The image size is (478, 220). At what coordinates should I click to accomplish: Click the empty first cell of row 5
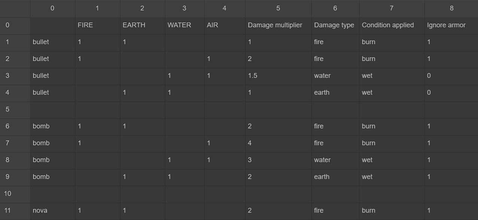(x=52, y=109)
